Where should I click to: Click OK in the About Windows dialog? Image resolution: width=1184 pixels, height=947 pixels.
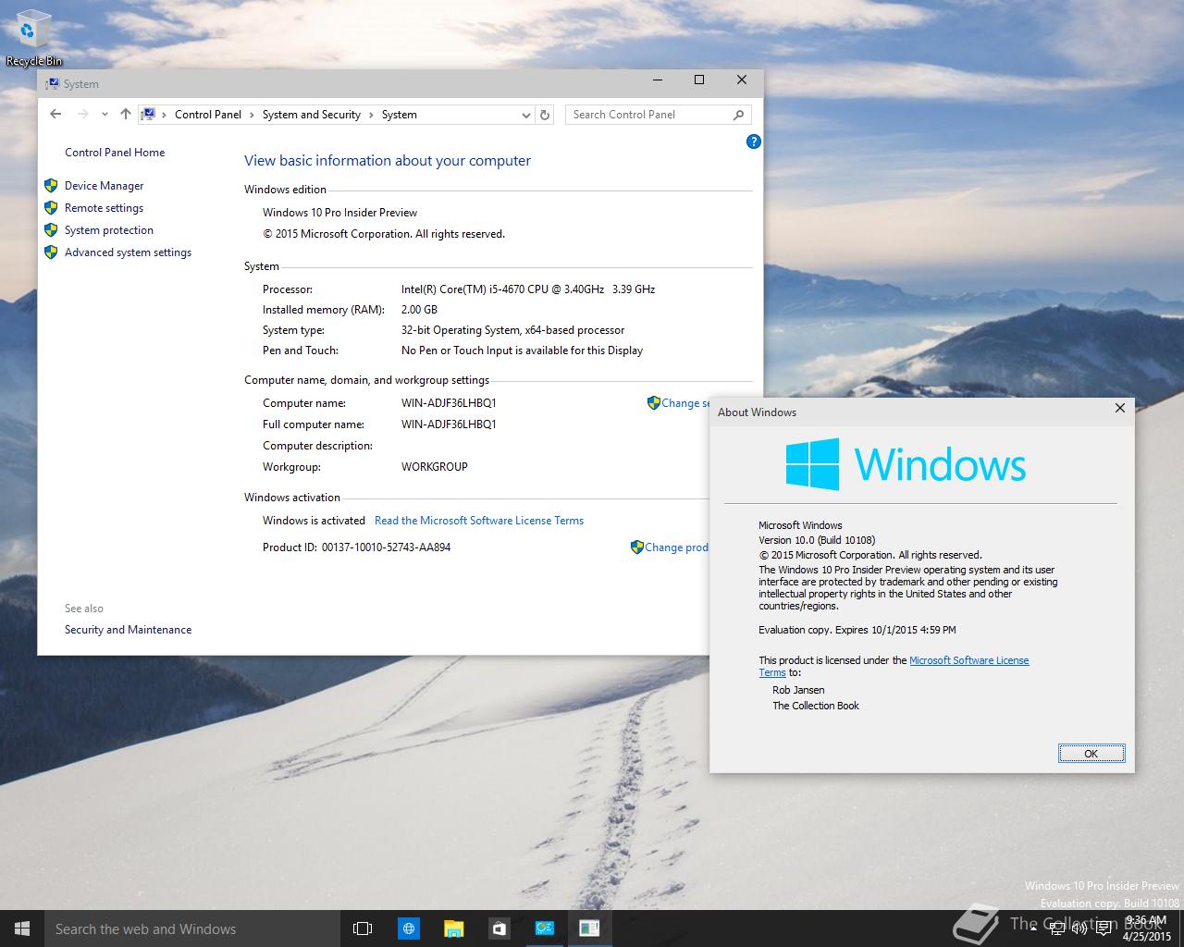click(1091, 754)
